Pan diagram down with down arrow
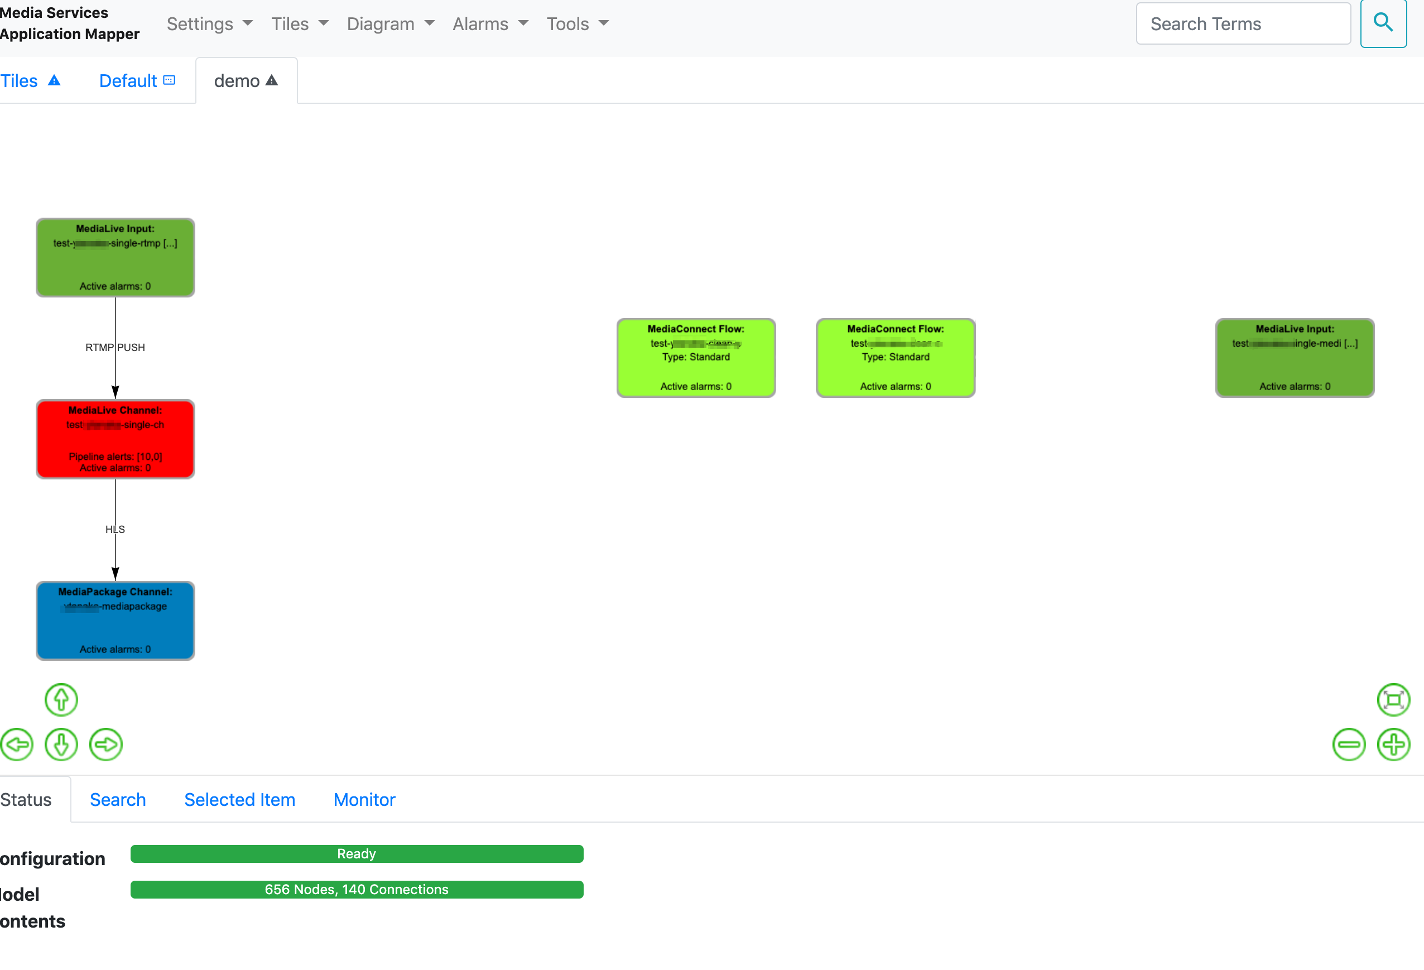The image size is (1424, 970). 61,745
